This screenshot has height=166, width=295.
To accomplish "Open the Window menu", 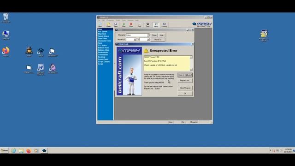I will 130,20.
